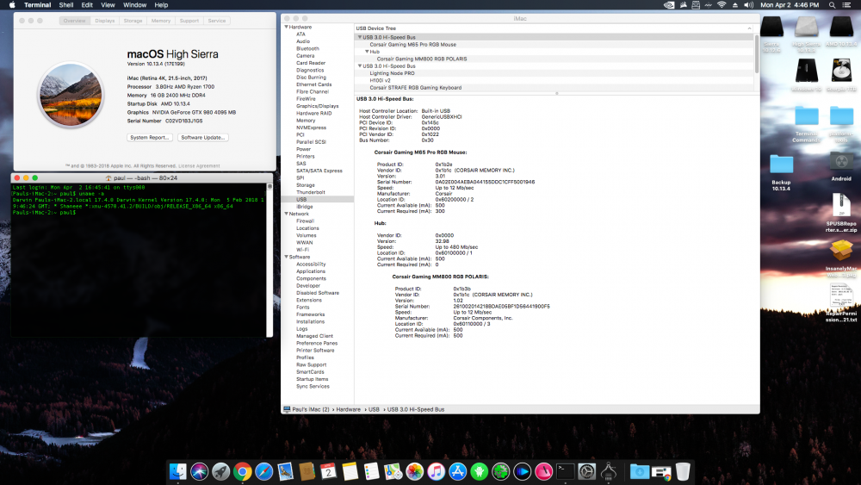The height and width of the screenshot is (485, 861).
Task: Open the Apple menu
Action: [x=12, y=5]
